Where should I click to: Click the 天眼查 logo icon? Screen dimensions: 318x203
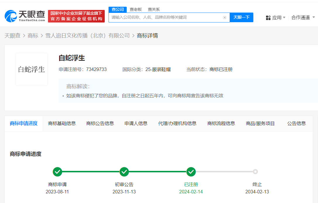point(10,16)
